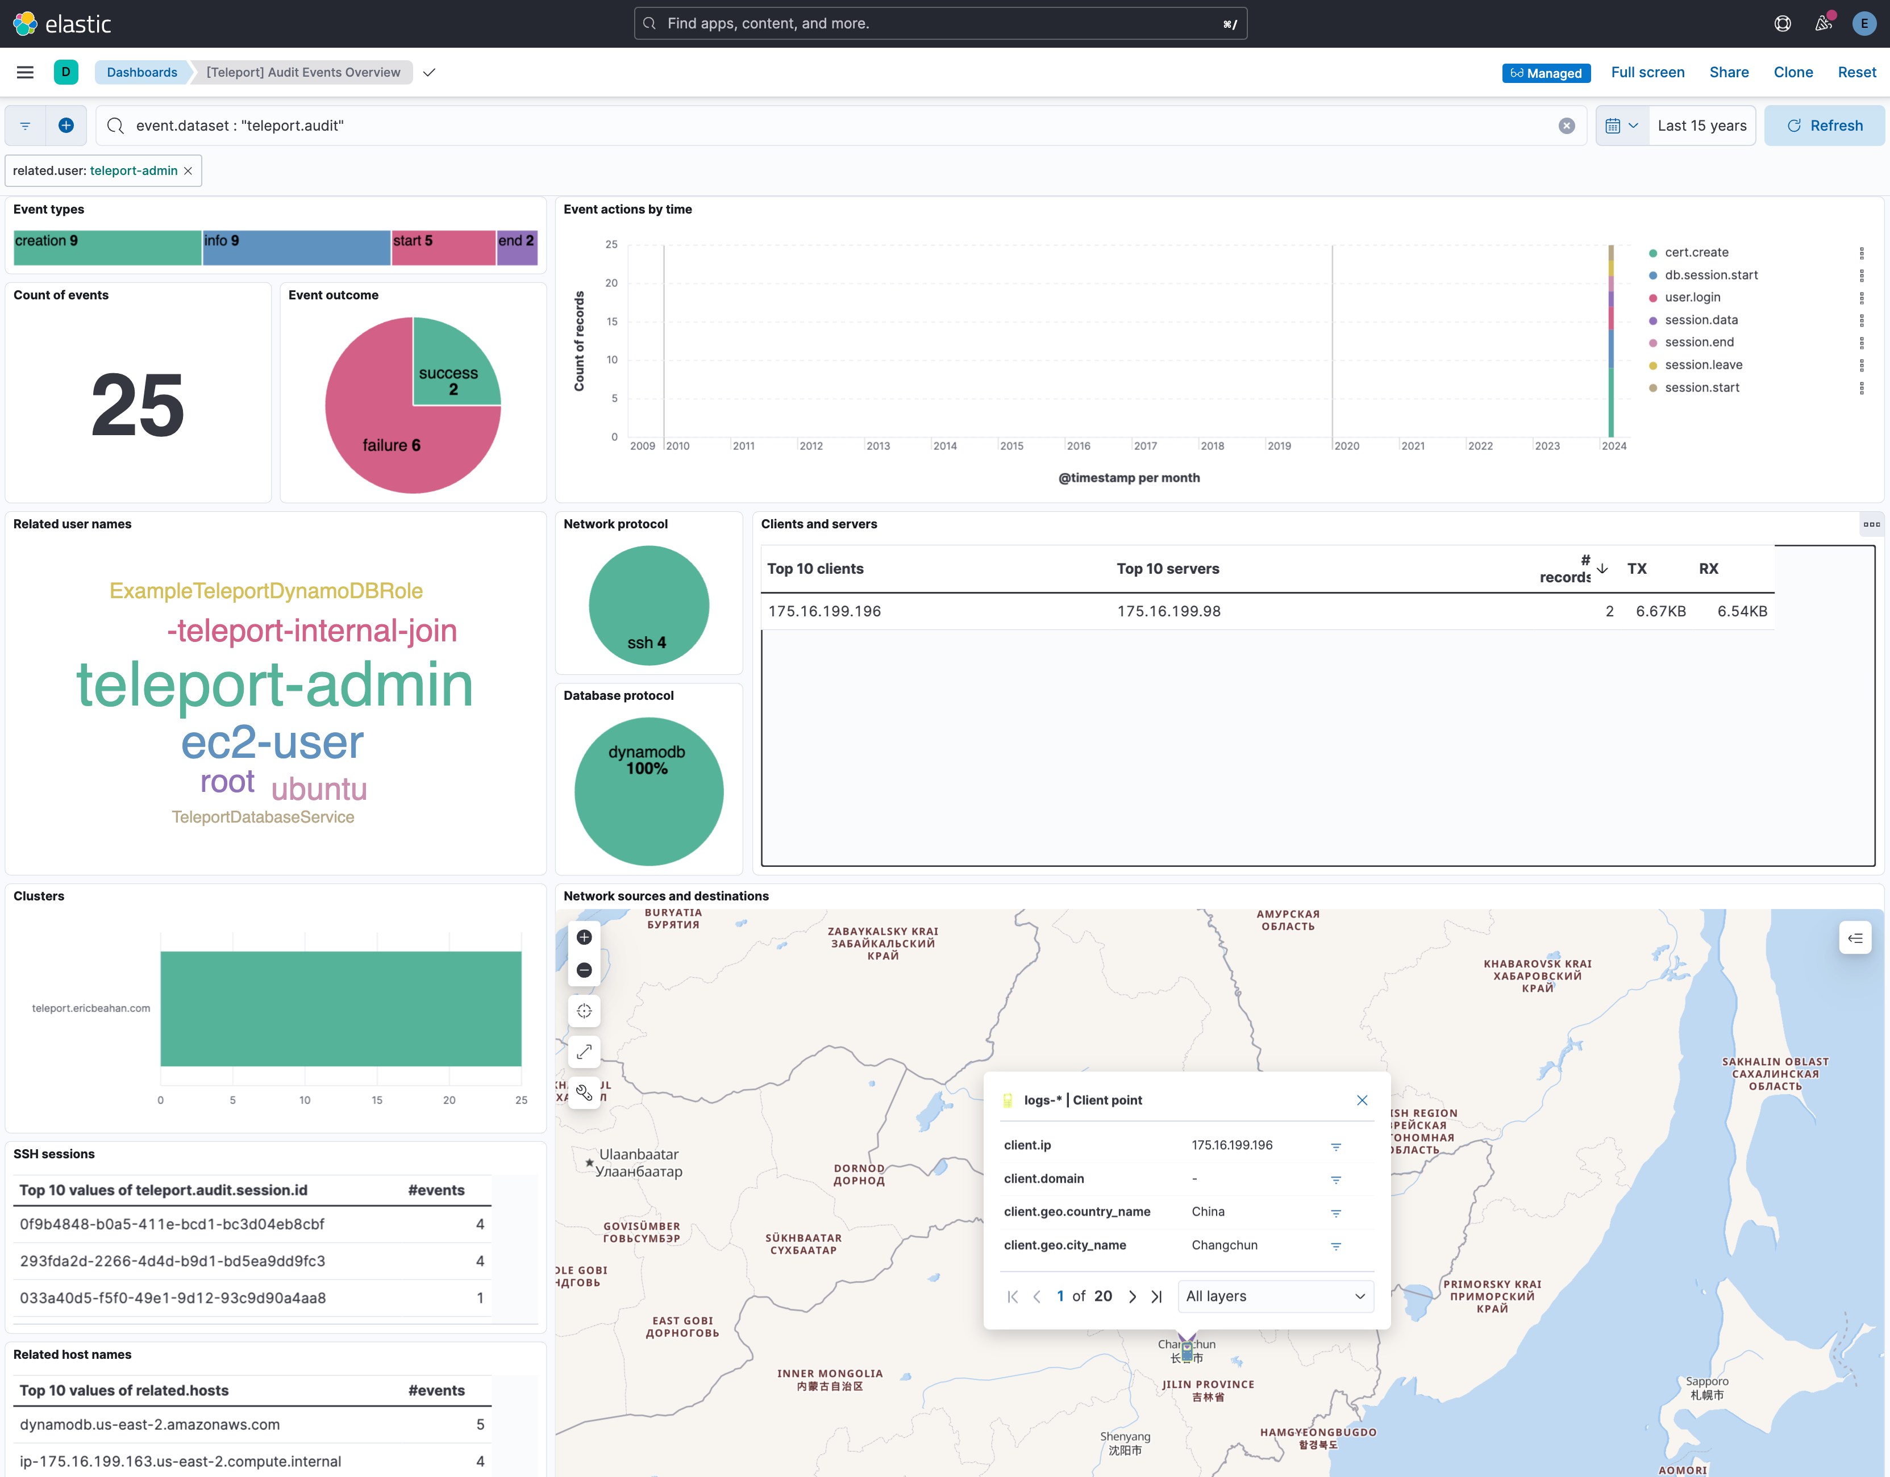
Task: Remove the related.user teleport-admin filter
Action: point(188,172)
